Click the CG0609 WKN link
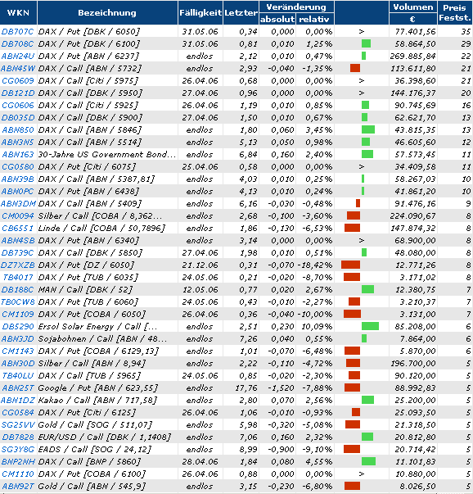The height and width of the screenshot is (494, 473). click(x=18, y=80)
